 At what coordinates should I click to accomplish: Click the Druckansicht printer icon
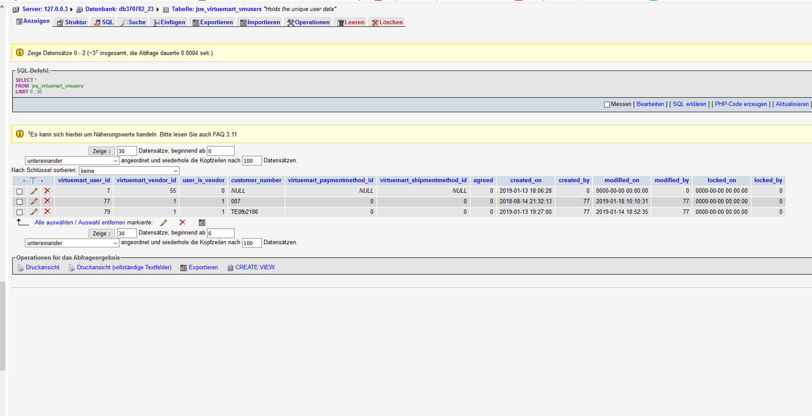click(21, 267)
